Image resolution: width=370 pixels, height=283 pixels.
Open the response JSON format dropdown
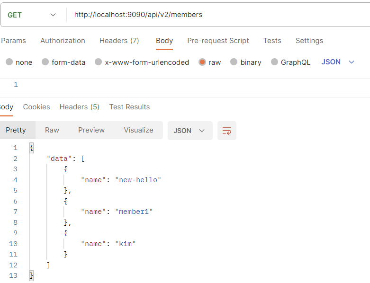[190, 131]
